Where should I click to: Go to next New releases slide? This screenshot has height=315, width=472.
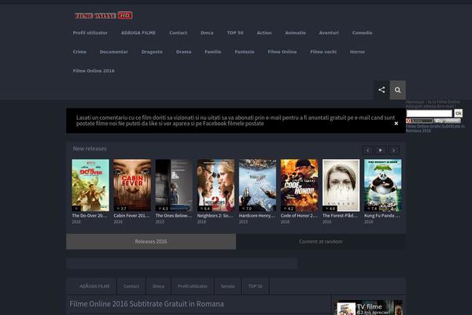click(394, 150)
